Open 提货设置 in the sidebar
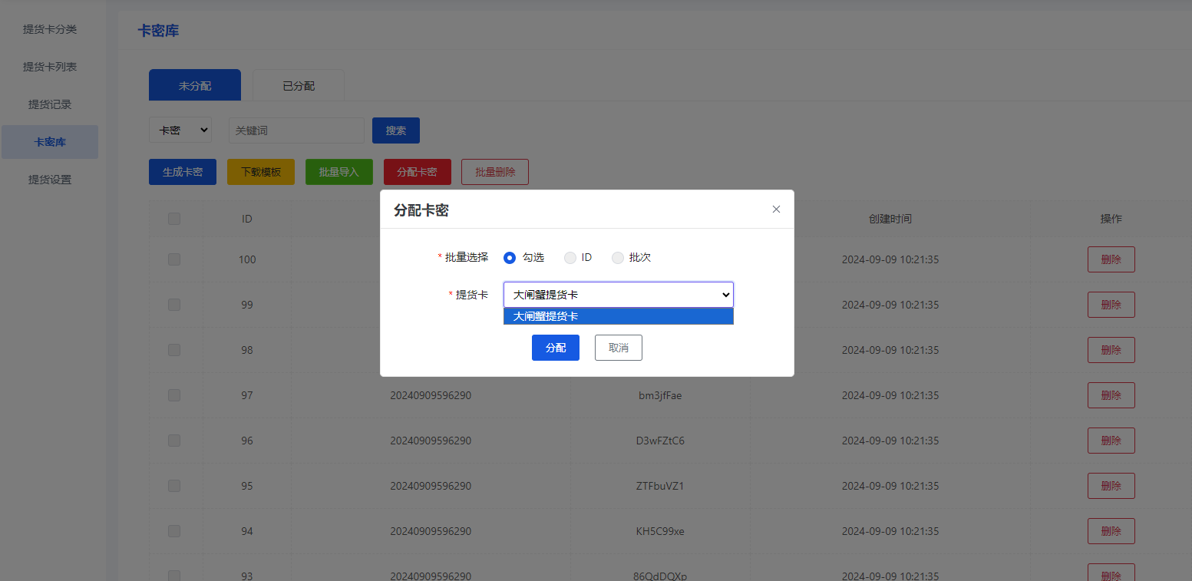This screenshot has width=1192, height=581. pyautogui.click(x=49, y=179)
